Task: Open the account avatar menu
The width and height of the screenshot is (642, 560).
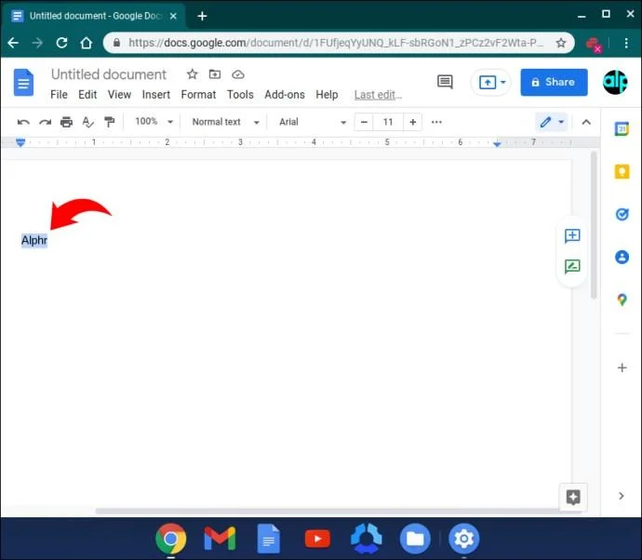Action: point(615,82)
